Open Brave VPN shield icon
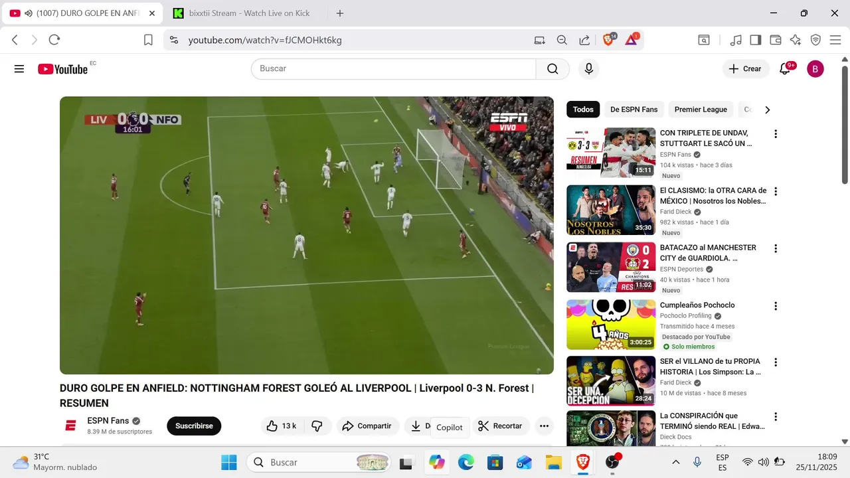 point(815,40)
